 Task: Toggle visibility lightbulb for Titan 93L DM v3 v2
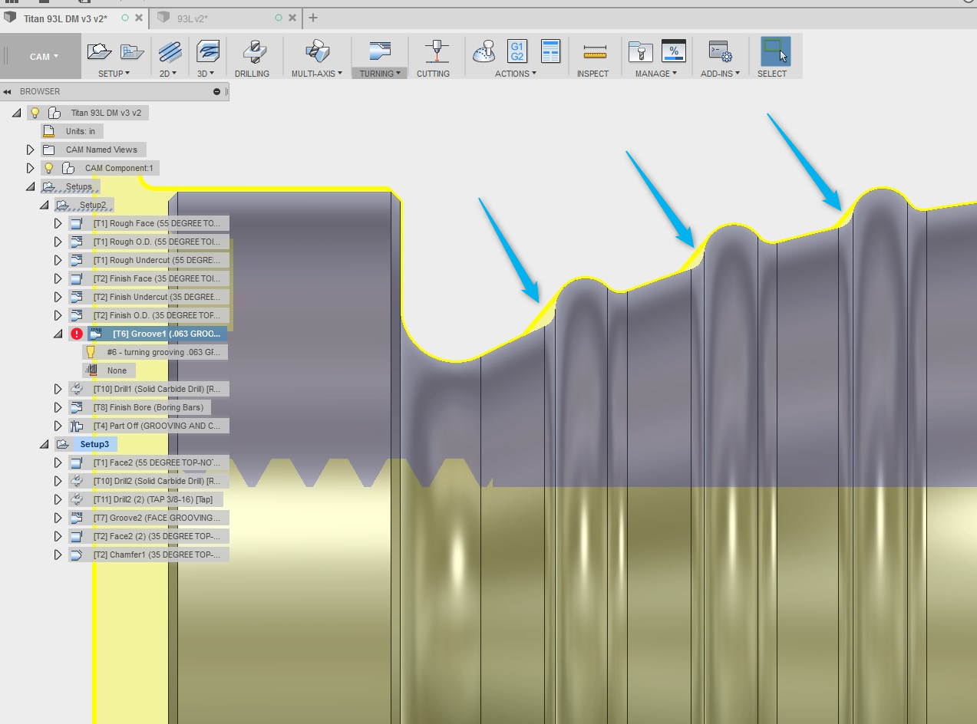[x=35, y=113]
